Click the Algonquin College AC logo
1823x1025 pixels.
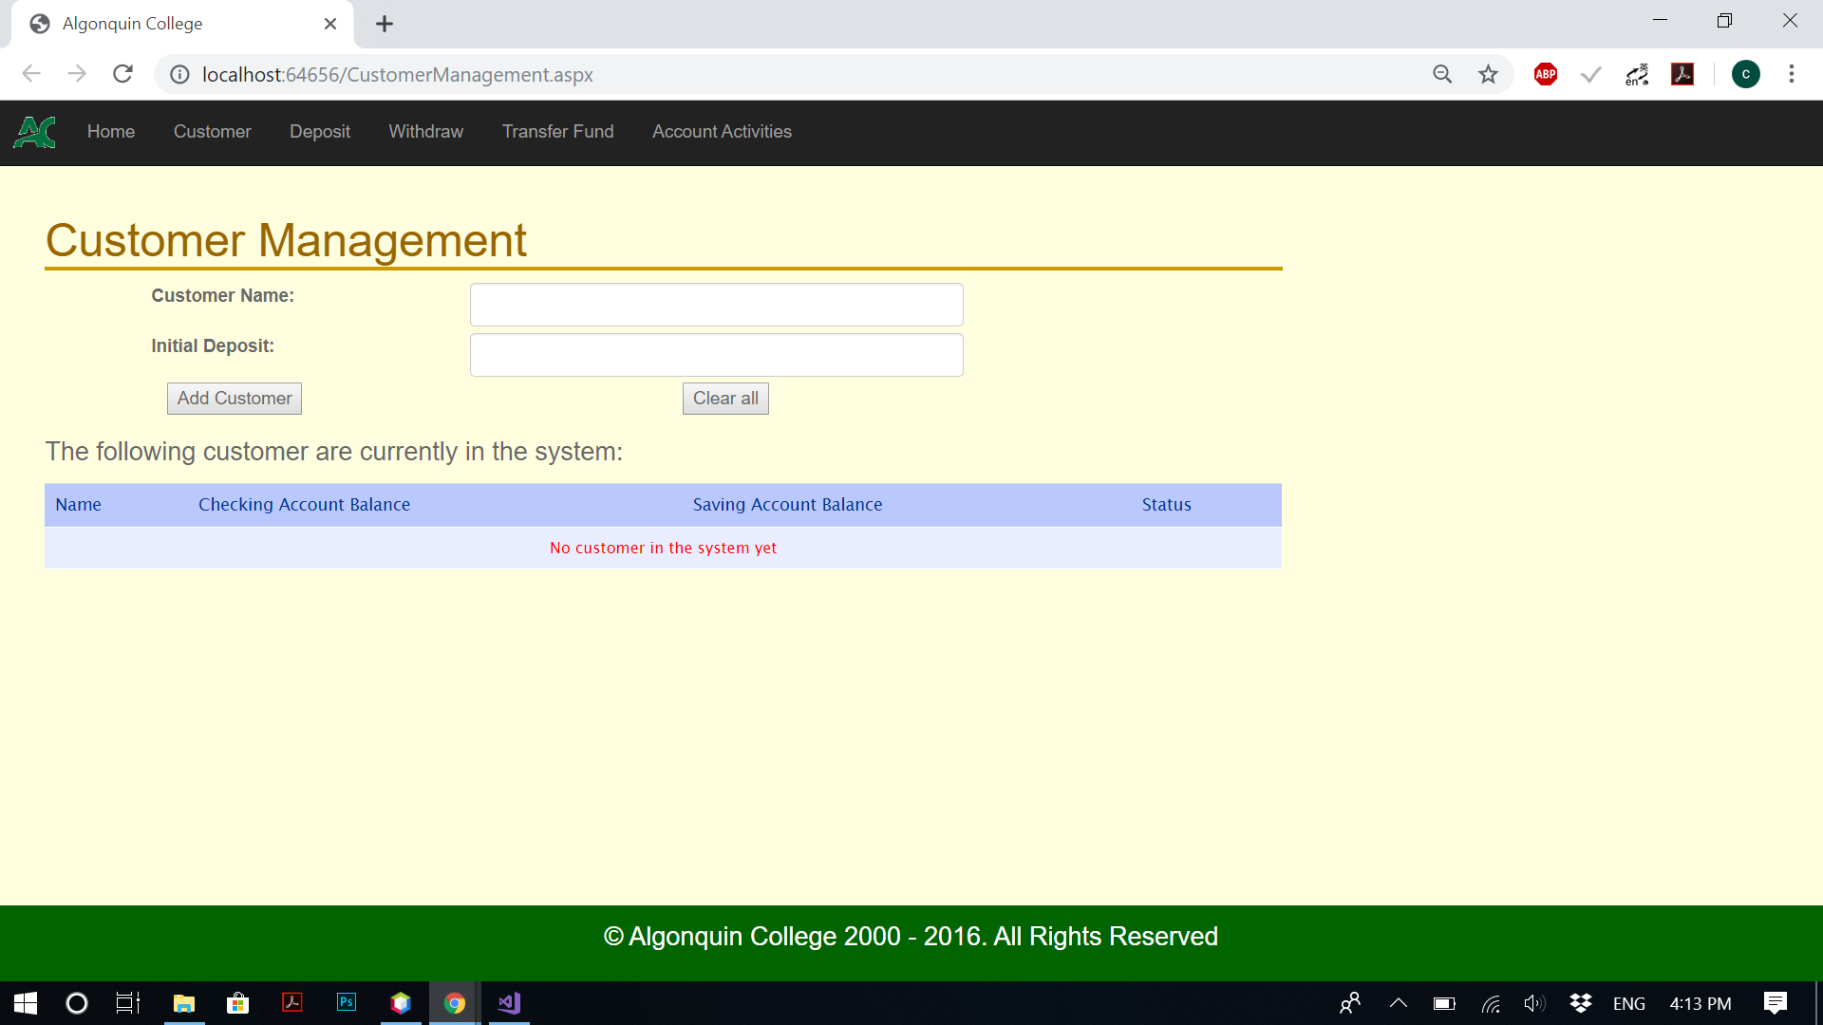pos(35,132)
